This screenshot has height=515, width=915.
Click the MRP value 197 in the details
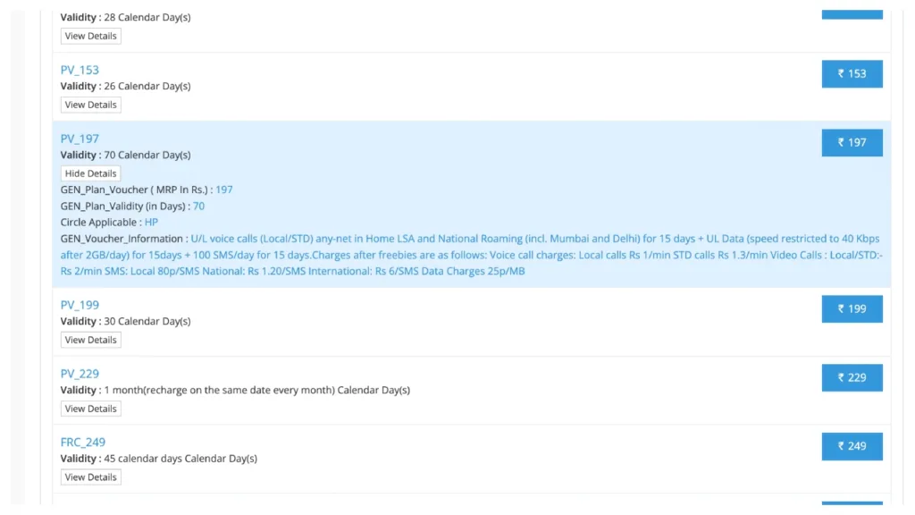coord(224,190)
